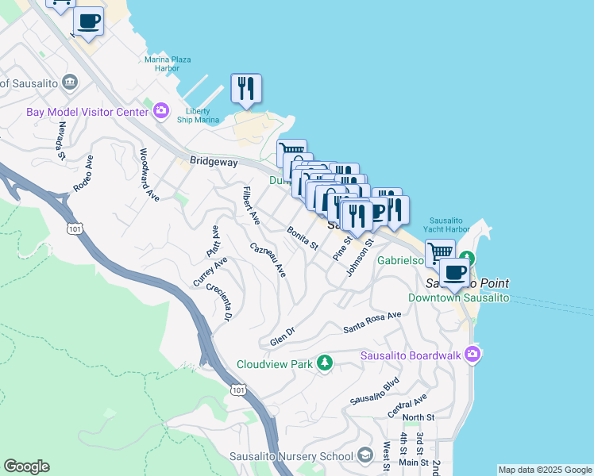Screen dimensions: 594x476
Task: Click the Nevada St street label
Action: (x=61, y=140)
